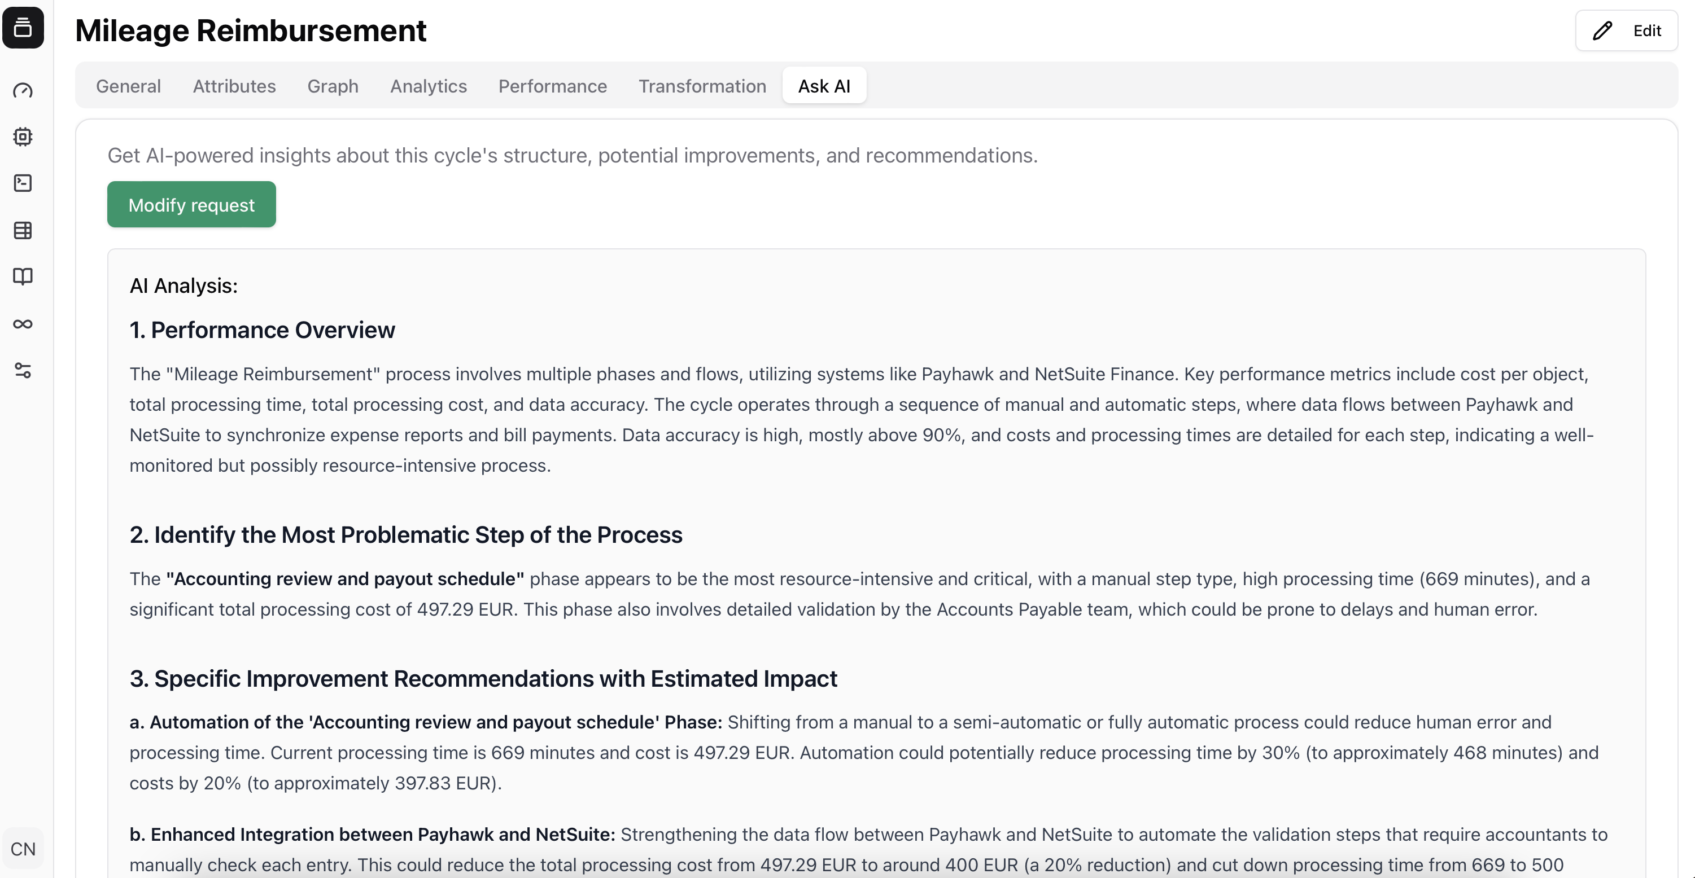Click the Mileage Reimbursement page title
The height and width of the screenshot is (878, 1695).
coord(251,30)
